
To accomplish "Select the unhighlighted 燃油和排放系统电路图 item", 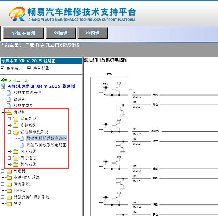I will point(47,145).
